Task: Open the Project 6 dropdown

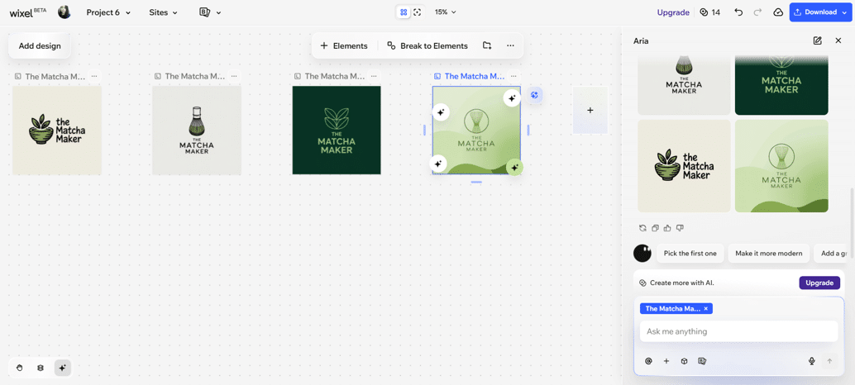Action: click(108, 12)
